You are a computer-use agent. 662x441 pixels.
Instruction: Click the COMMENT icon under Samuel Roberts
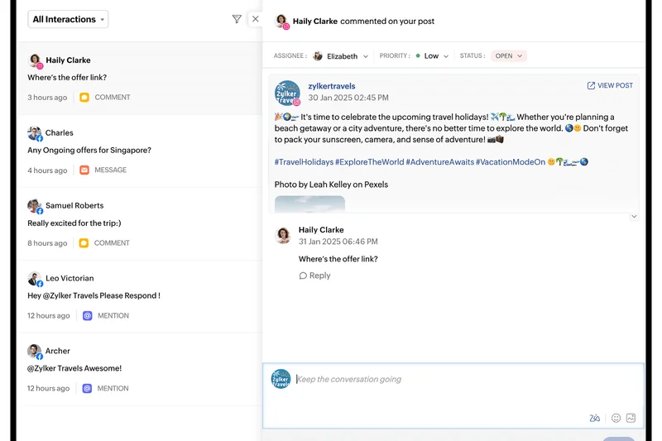pos(84,243)
